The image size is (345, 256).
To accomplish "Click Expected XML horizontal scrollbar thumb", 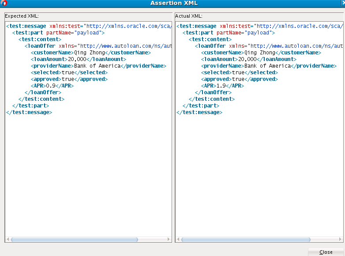I will [75, 240].
